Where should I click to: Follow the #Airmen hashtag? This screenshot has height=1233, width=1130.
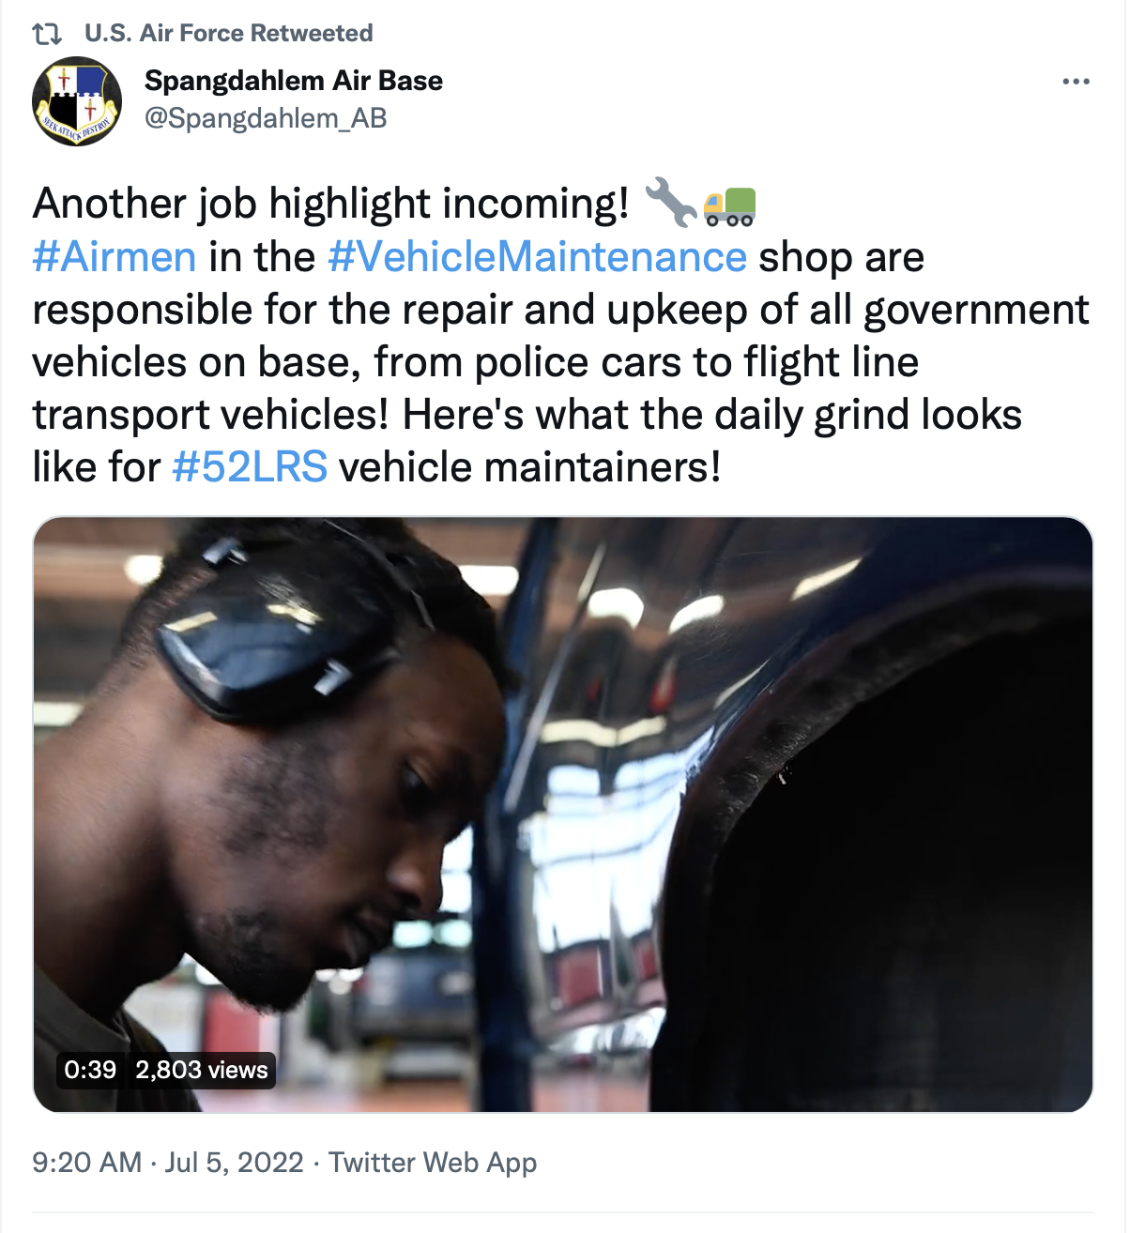click(x=115, y=257)
